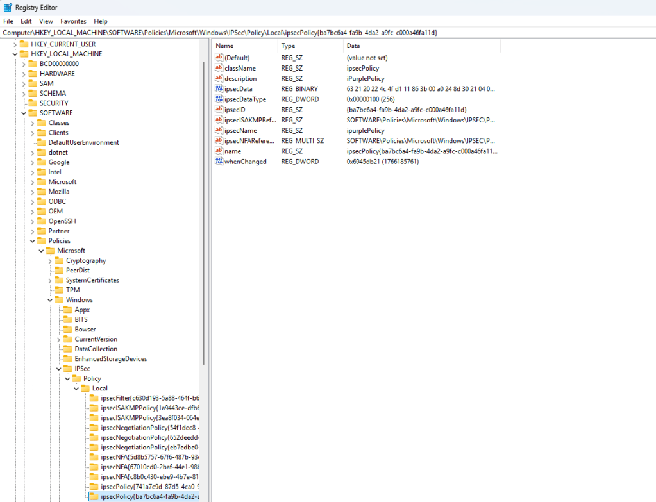656x502 pixels.
Task: Click the HKEY_CURRENT_USER folder icon
Action: [x=24, y=44]
